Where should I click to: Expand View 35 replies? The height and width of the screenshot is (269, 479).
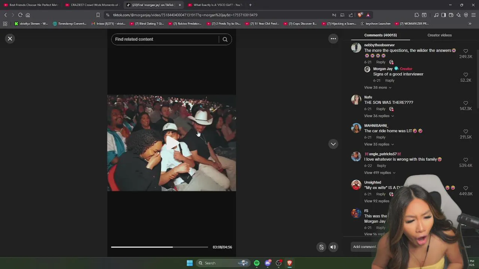click(379, 144)
